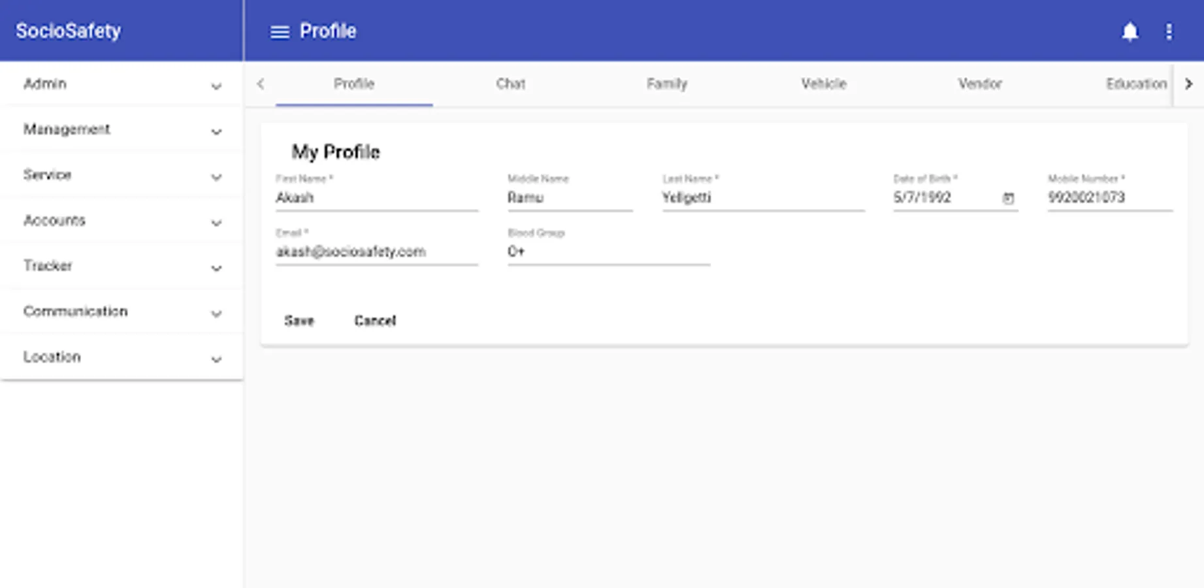This screenshot has width=1204, height=588.
Task: Expand the Communication sidebar group
Action: (x=122, y=312)
